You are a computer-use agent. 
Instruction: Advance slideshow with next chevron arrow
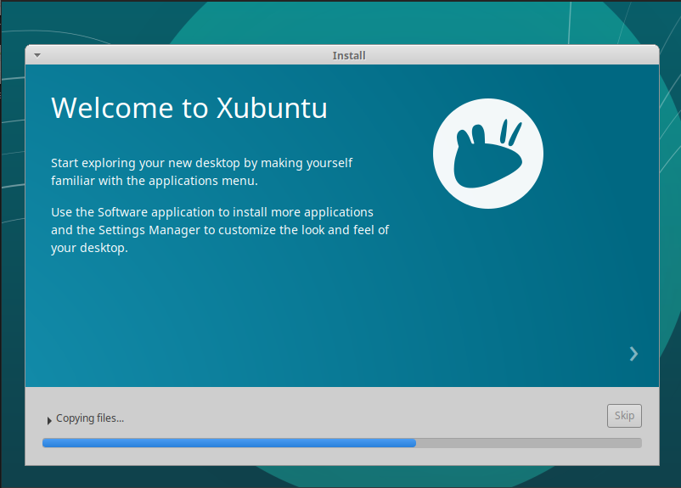(633, 354)
